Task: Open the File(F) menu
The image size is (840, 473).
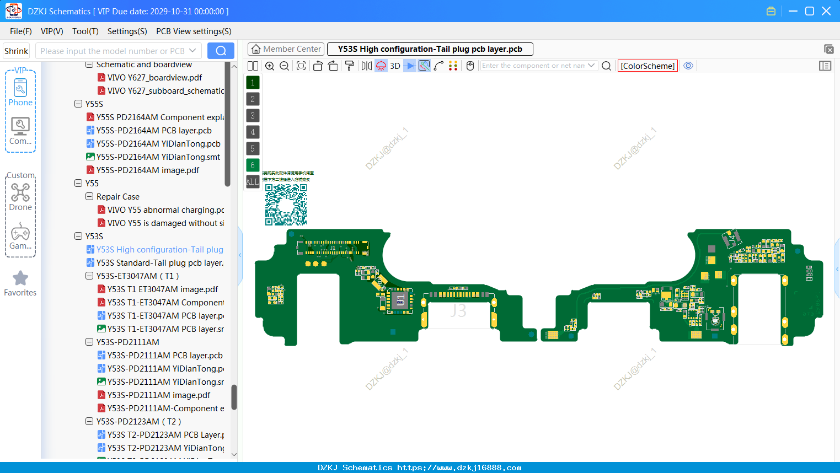Action: 21,31
